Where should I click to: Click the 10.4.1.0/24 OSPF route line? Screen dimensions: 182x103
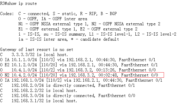(x=78, y=70)
